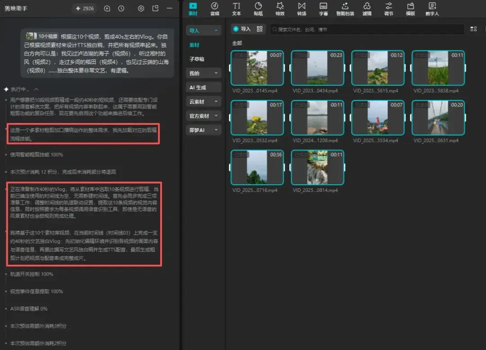The height and width of the screenshot is (350, 486).
Task: Open the 字幕 captions tab
Action: 323,9
